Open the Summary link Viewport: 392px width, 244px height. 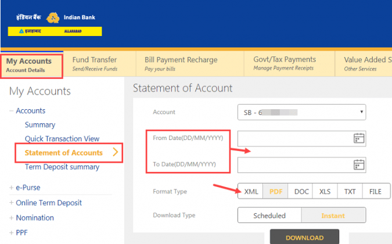click(x=40, y=124)
